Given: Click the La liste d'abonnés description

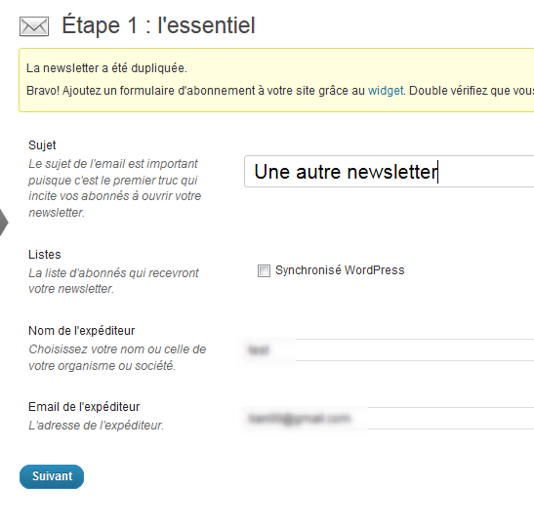Looking at the screenshot, I should pyautogui.click(x=113, y=281).
